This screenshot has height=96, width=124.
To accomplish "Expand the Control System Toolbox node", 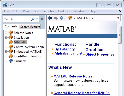I will (6, 47).
